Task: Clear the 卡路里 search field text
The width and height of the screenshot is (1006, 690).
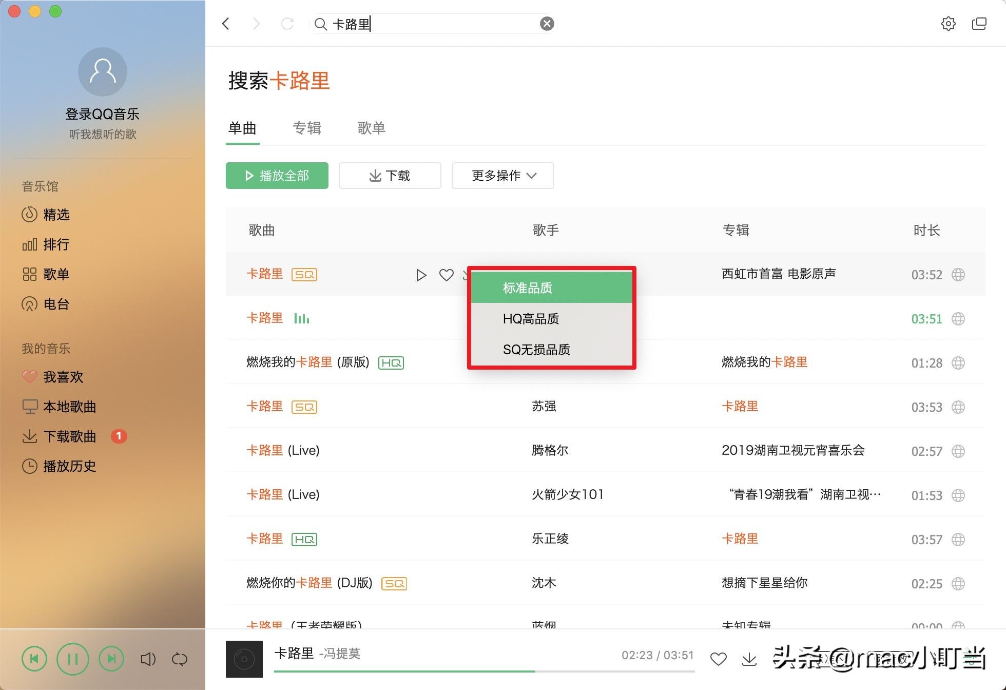Action: [547, 23]
